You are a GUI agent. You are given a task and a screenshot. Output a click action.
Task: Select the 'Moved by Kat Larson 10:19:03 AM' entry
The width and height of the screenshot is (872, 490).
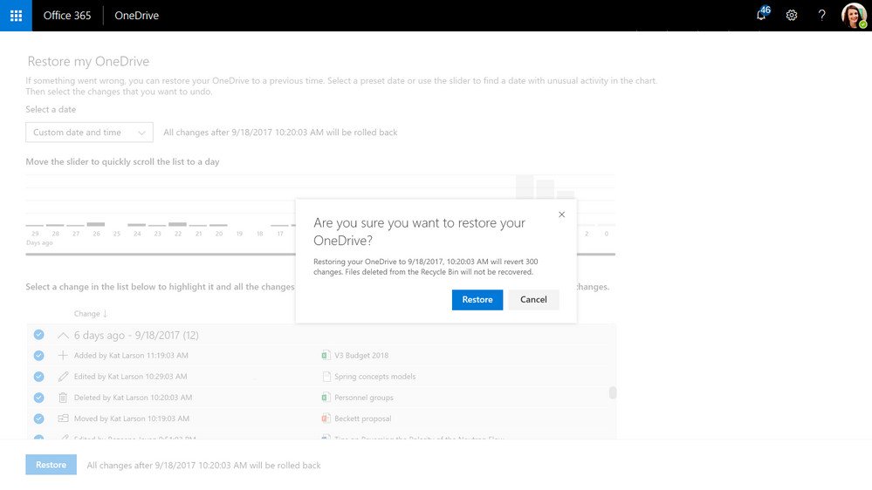[131, 419]
